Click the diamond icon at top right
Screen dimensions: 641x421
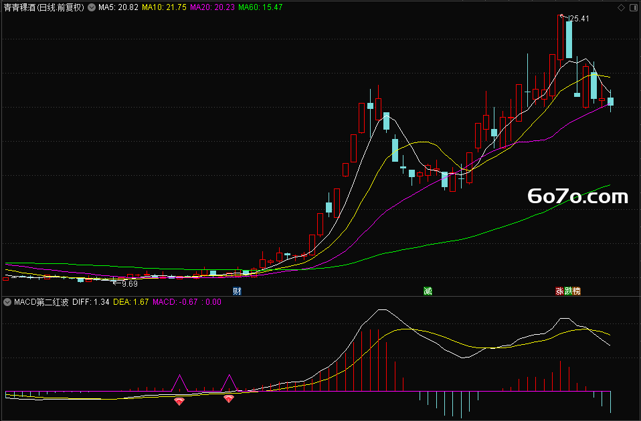pyautogui.click(x=621, y=8)
